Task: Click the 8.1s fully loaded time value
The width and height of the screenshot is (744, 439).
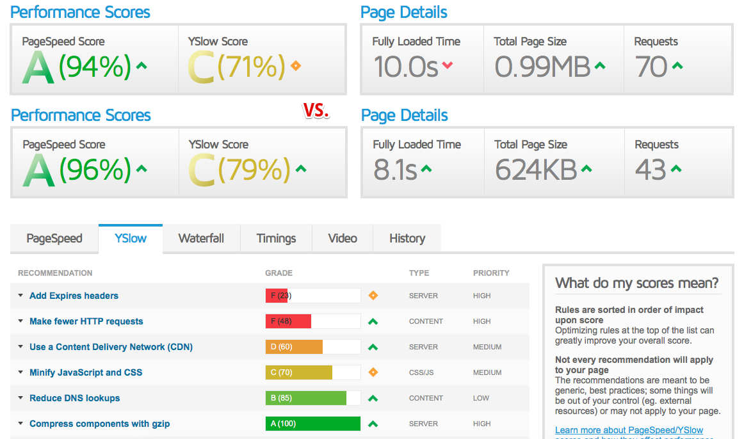Action: [x=395, y=170]
